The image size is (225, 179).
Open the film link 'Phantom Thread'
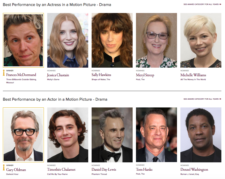point(99,174)
